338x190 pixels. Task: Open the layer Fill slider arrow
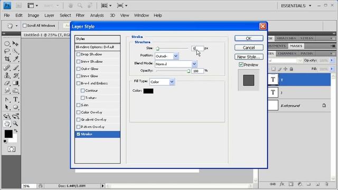(x=332, y=69)
